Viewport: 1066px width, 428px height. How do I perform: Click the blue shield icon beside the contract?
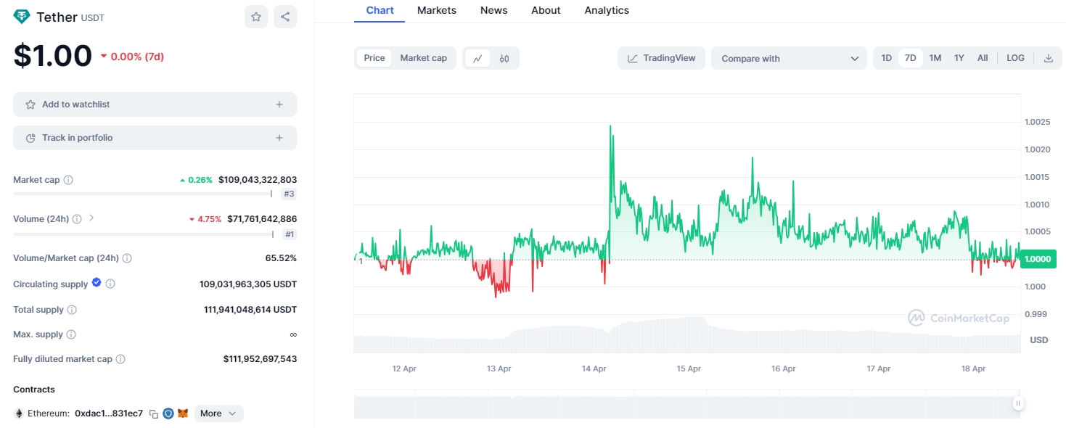(168, 413)
